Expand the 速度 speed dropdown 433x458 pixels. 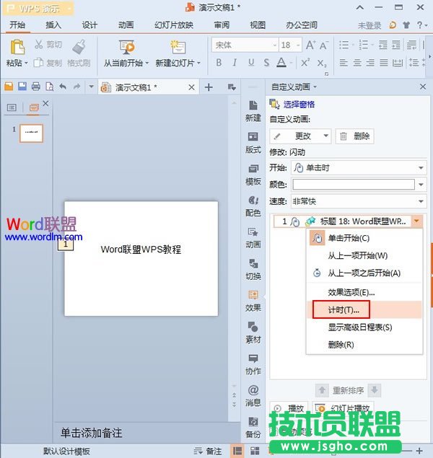coord(421,202)
